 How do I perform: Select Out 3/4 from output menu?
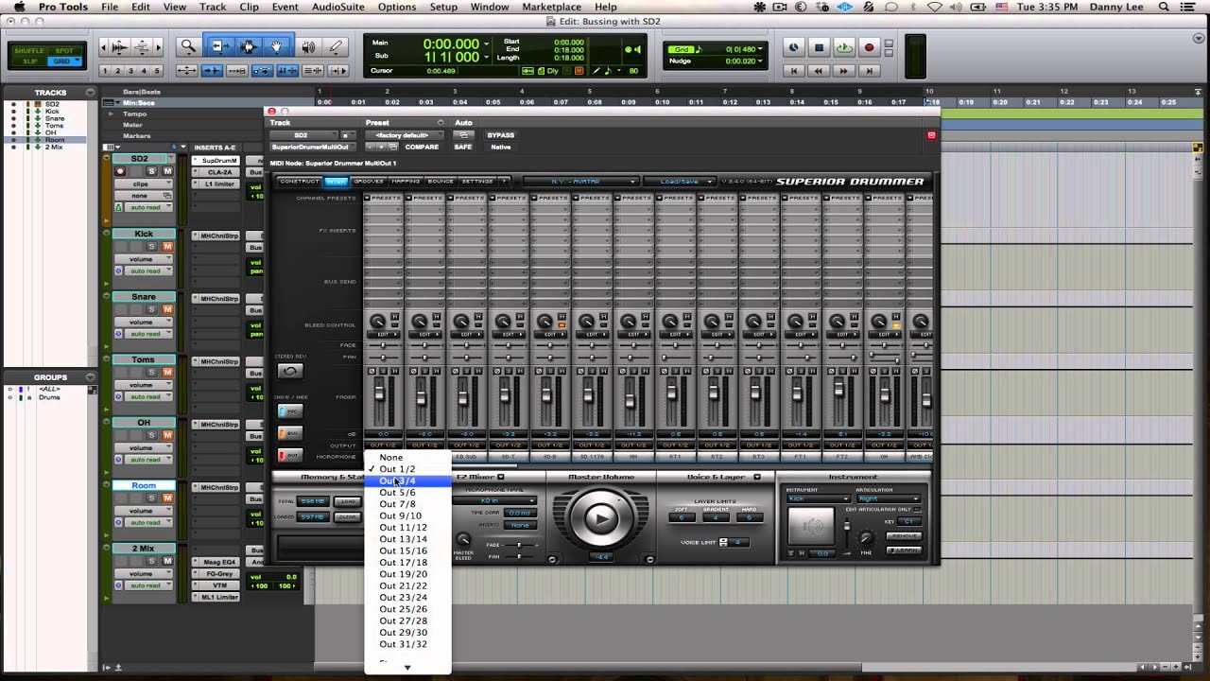point(407,480)
